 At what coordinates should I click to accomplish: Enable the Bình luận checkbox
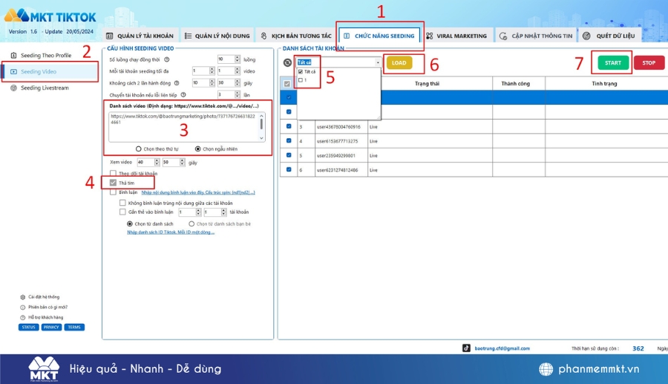pyautogui.click(x=113, y=192)
